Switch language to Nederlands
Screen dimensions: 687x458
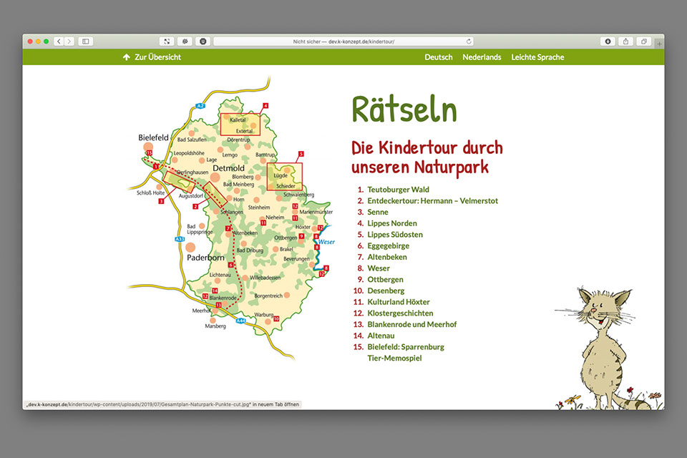pos(482,57)
